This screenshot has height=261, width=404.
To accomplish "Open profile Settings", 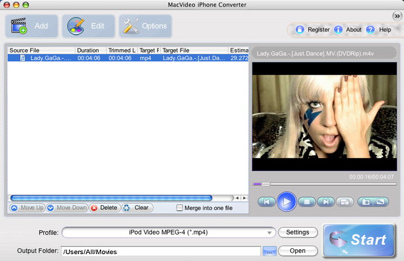I will pyautogui.click(x=297, y=232).
